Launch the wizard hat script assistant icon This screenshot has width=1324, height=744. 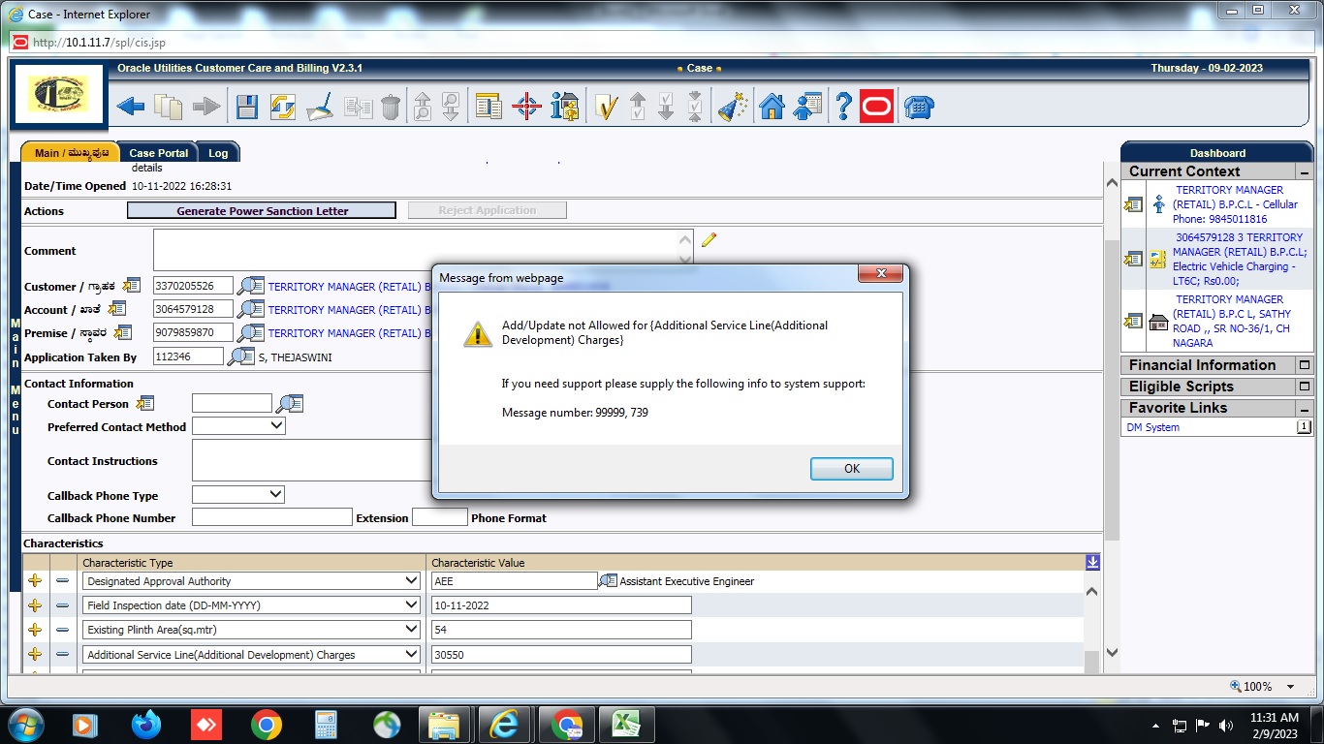click(732, 107)
